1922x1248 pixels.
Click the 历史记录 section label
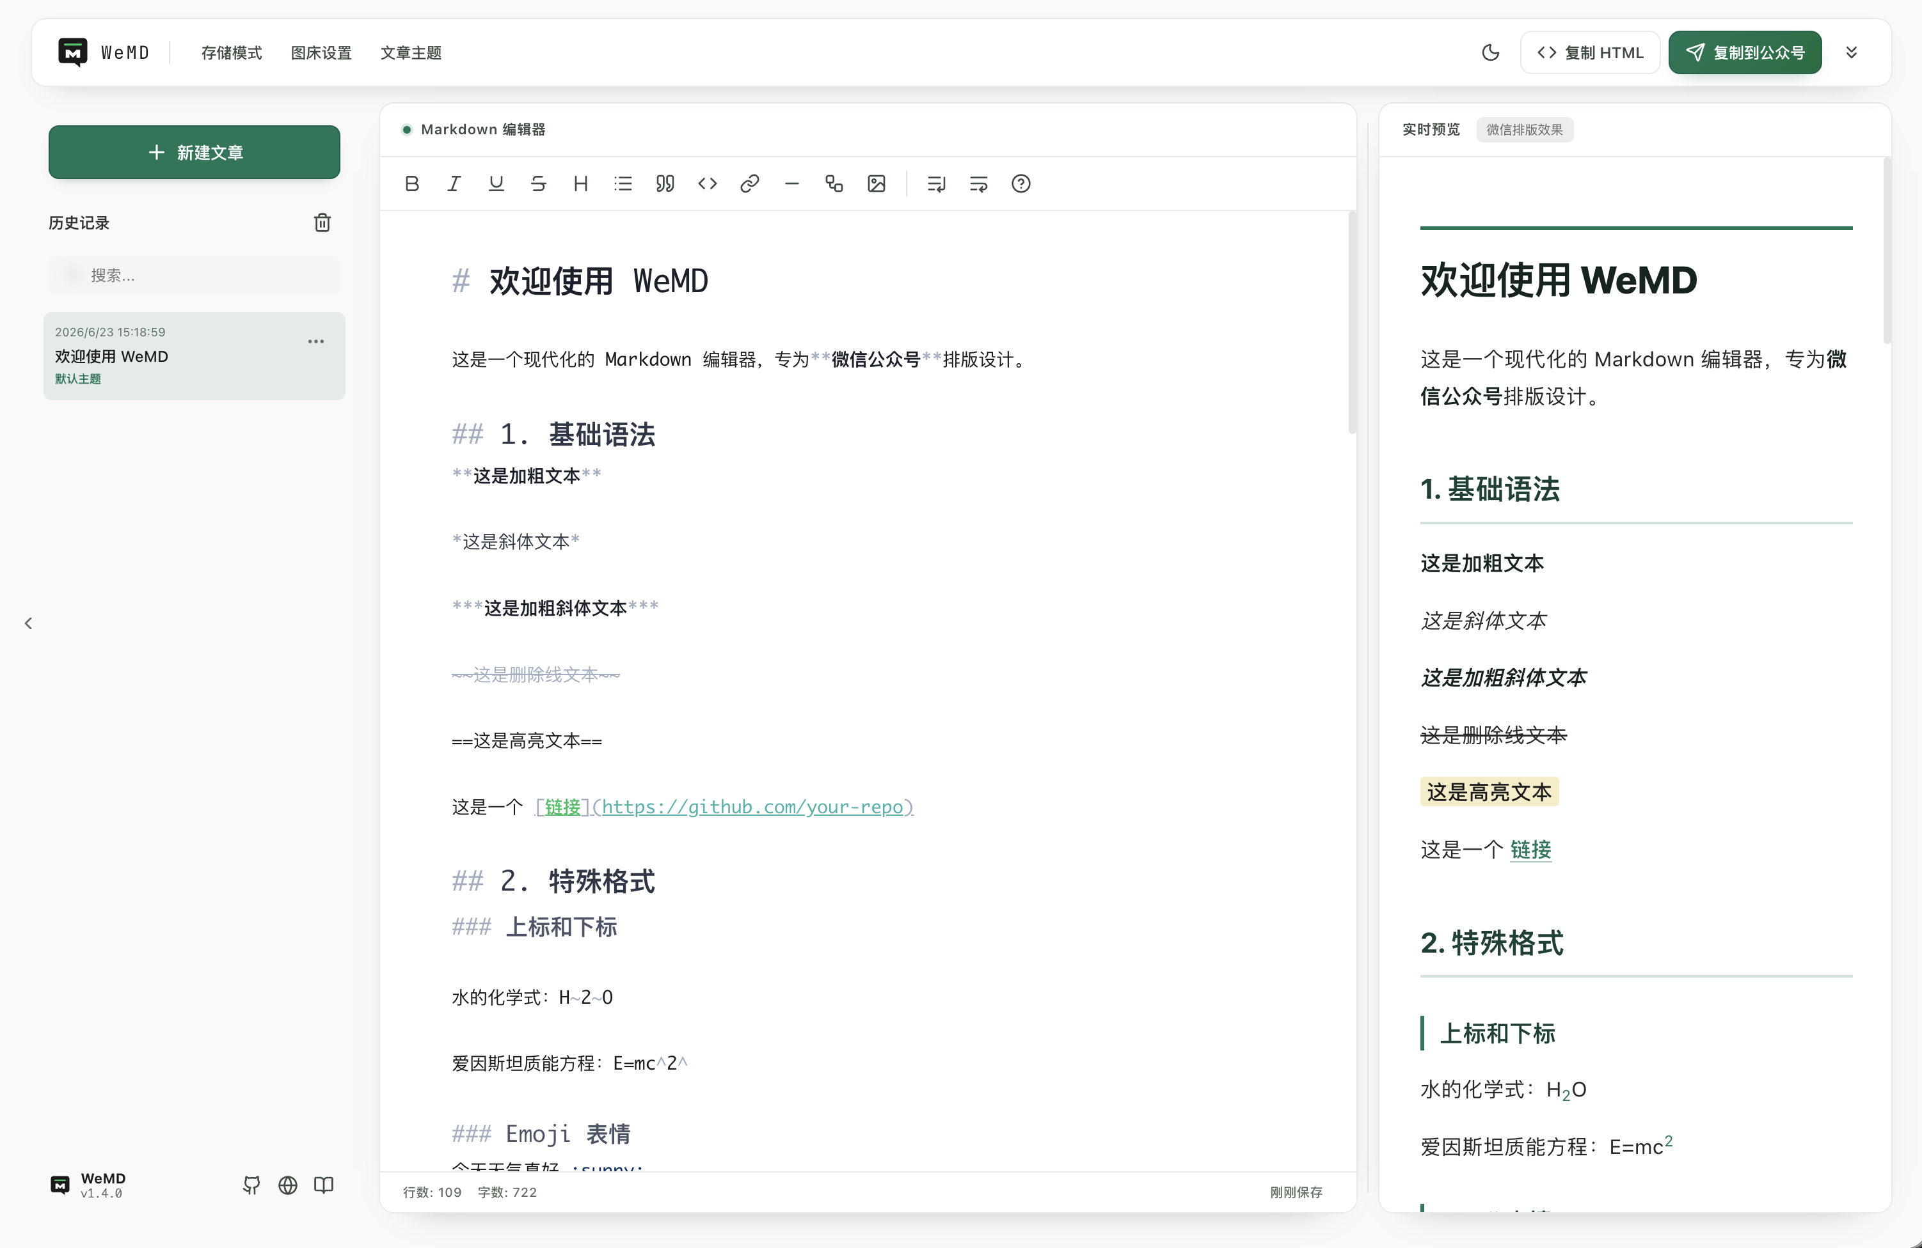click(x=79, y=222)
